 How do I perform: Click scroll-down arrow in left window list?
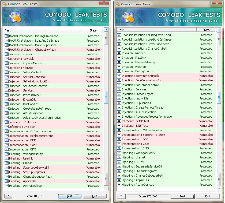click(106, 188)
